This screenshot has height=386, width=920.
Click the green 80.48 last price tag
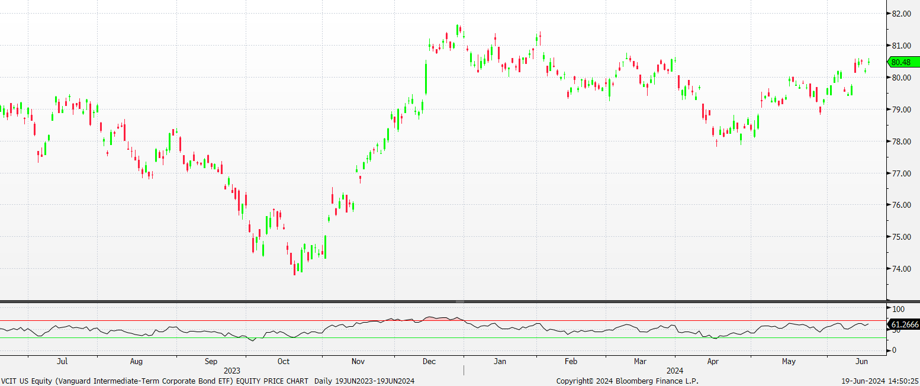tap(903, 62)
